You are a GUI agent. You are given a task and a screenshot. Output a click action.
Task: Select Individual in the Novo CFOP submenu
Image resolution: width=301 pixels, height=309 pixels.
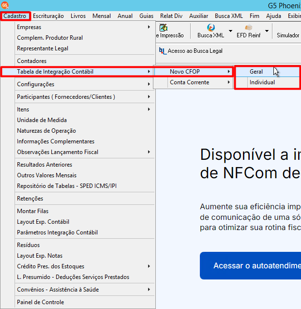pyautogui.click(x=267, y=82)
